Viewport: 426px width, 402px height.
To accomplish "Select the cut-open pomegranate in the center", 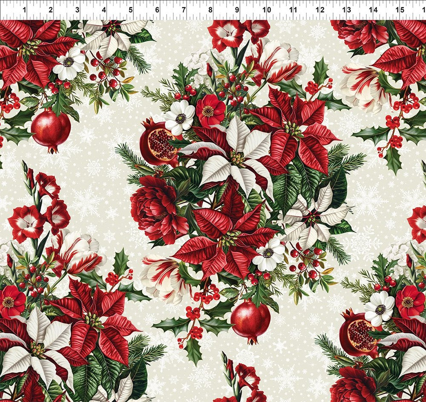I will pos(161,143).
